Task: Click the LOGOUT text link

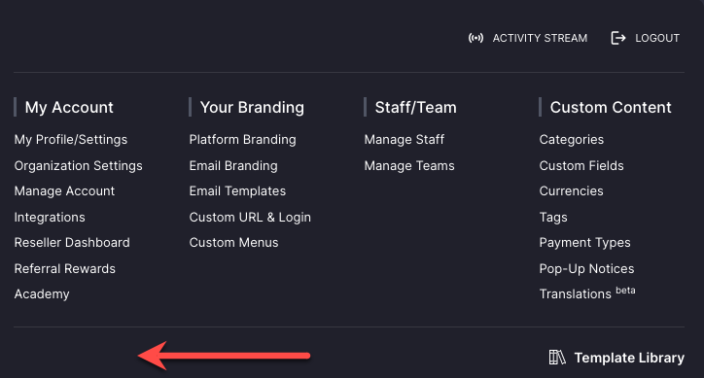Action: point(657,38)
